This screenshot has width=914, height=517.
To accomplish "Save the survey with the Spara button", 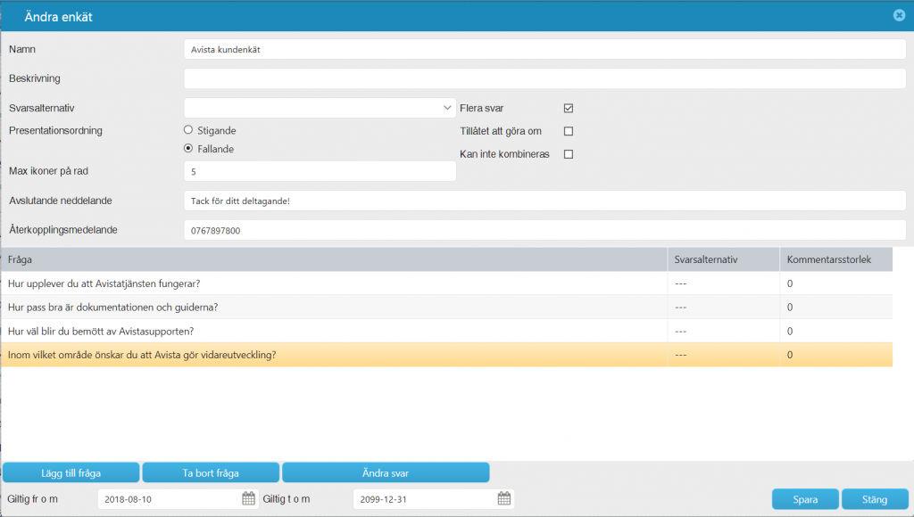I will [x=805, y=499].
